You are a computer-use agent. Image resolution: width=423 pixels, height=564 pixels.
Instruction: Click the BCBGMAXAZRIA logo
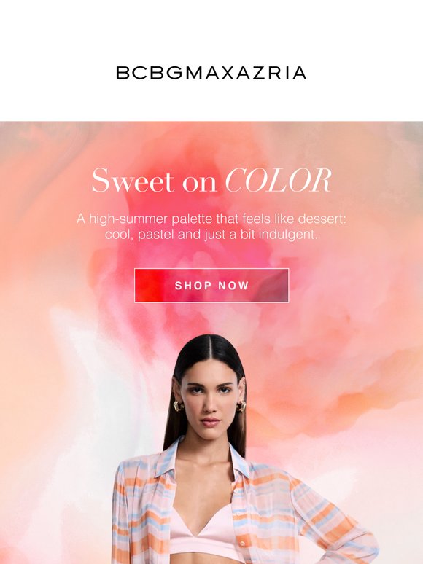(211, 73)
